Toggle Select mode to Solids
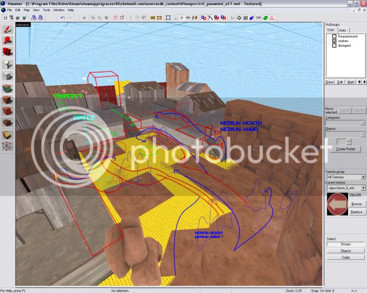367x293 pixels. [x=345, y=257]
